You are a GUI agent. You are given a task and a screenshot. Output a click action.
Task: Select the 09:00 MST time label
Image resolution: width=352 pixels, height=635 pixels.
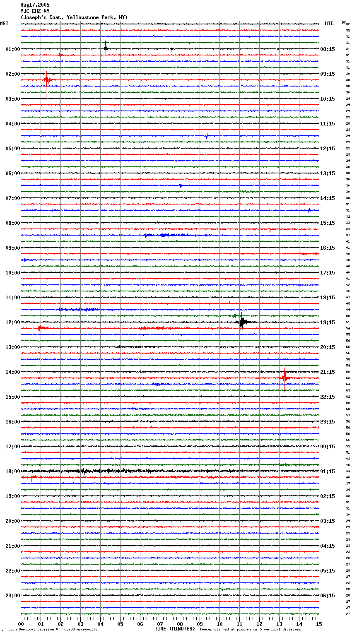(x=13, y=248)
